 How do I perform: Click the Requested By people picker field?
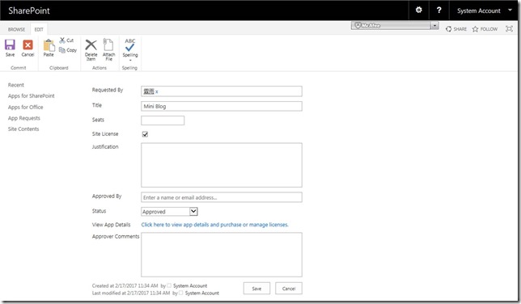(222, 91)
